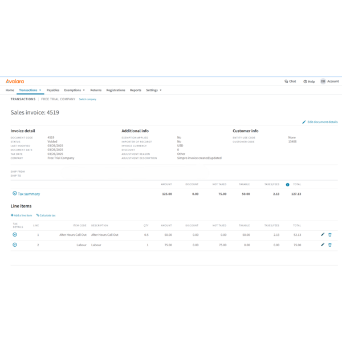Click After Hours Call Out description cell

(x=105, y=235)
